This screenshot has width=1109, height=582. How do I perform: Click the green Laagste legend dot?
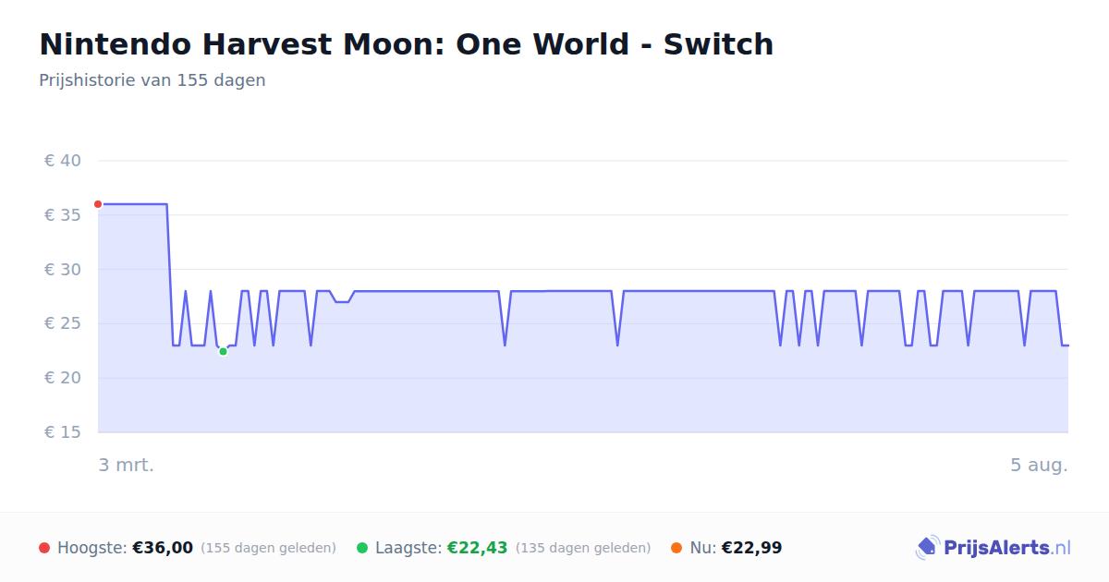[x=362, y=548]
